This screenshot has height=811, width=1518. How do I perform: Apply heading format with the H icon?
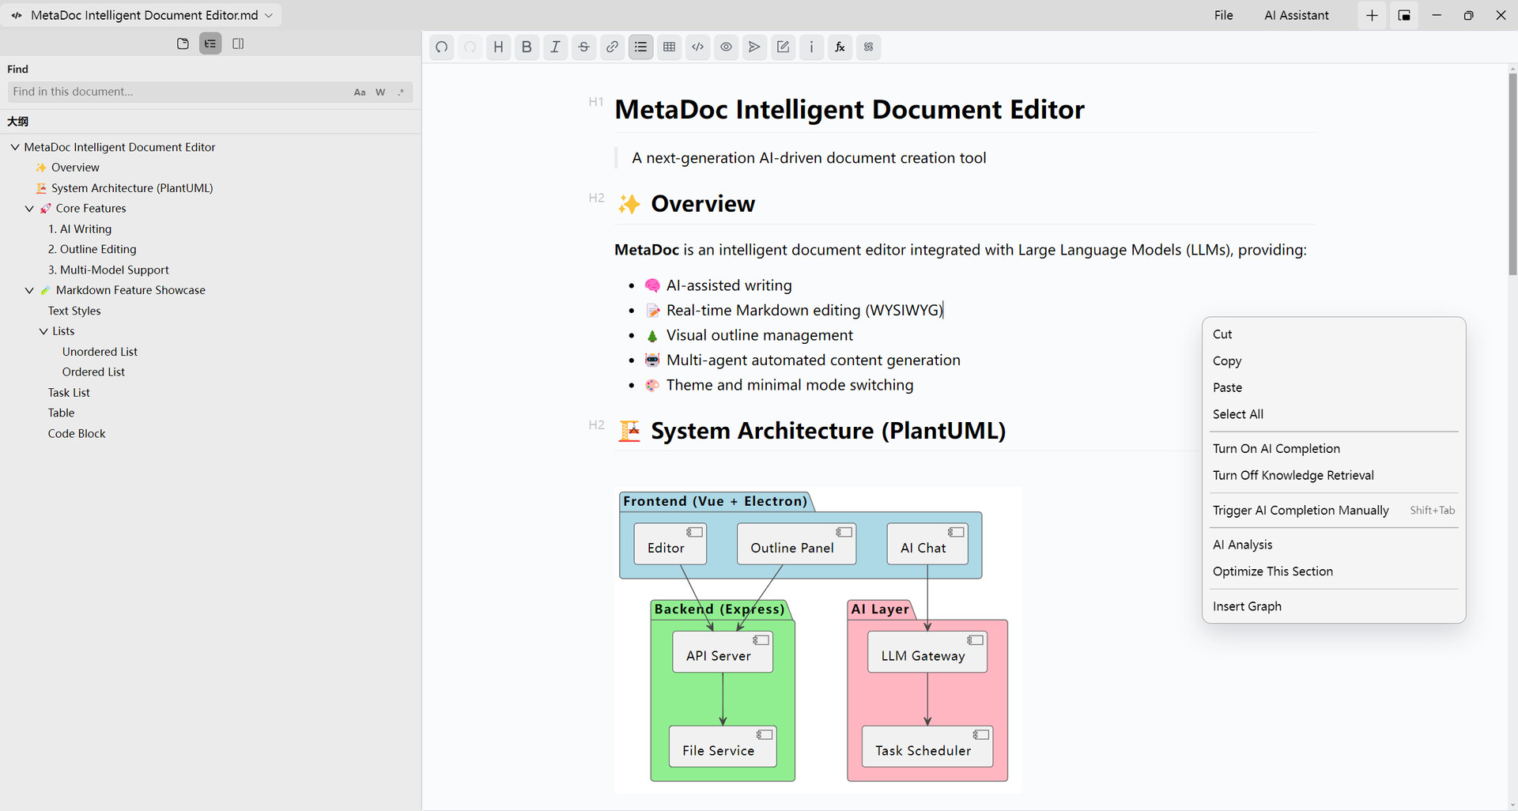point(499,47)
